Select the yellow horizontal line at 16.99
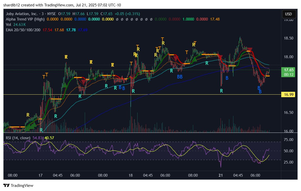 point(142,94)
